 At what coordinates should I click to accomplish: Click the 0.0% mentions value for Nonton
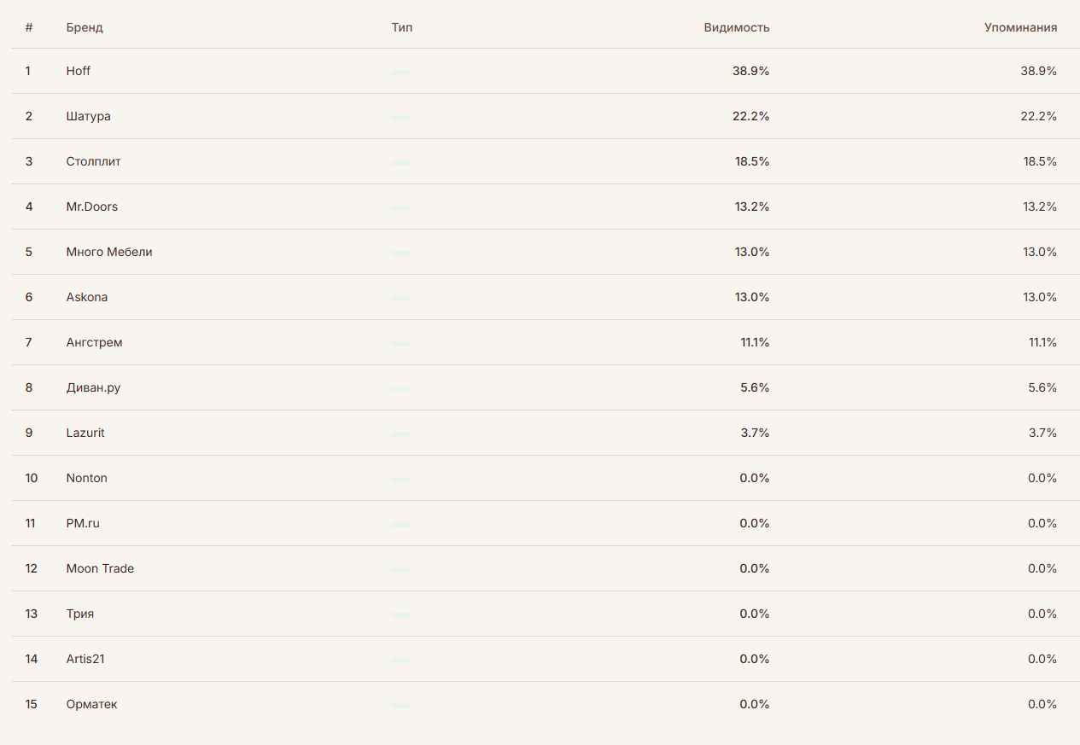click(1042, 478)
